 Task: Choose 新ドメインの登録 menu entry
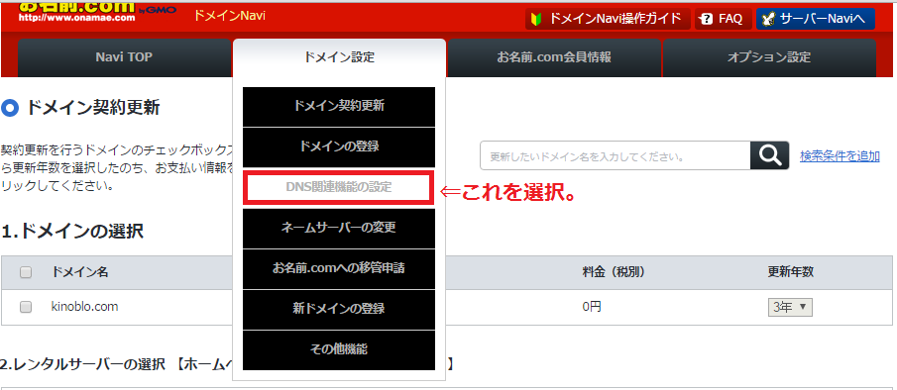[x=339, y=309]
